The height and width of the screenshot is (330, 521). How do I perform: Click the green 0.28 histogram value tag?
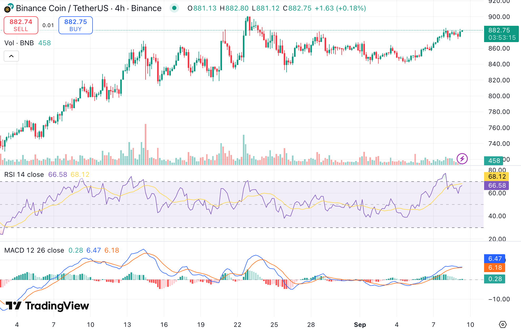495,279
